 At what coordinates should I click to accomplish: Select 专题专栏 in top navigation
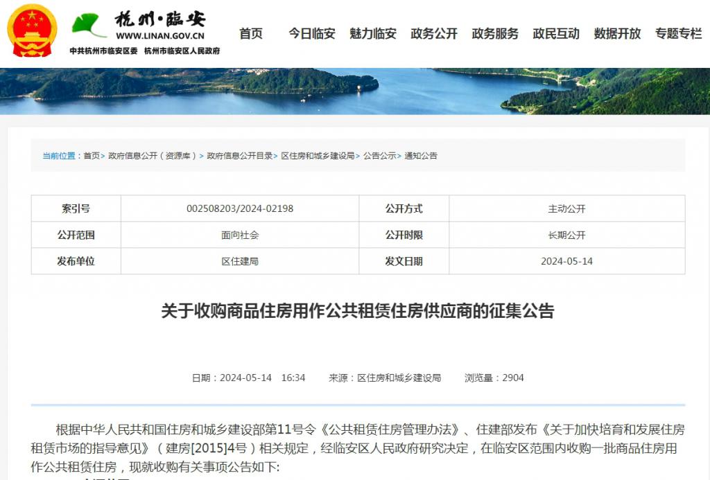[x=678, y=33]
